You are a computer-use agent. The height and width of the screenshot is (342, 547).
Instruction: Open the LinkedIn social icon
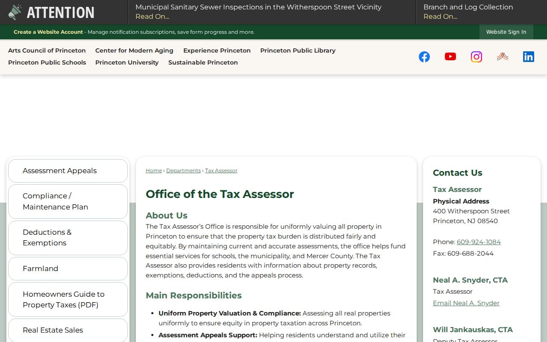pyautogui.click(x=529, y=57)
